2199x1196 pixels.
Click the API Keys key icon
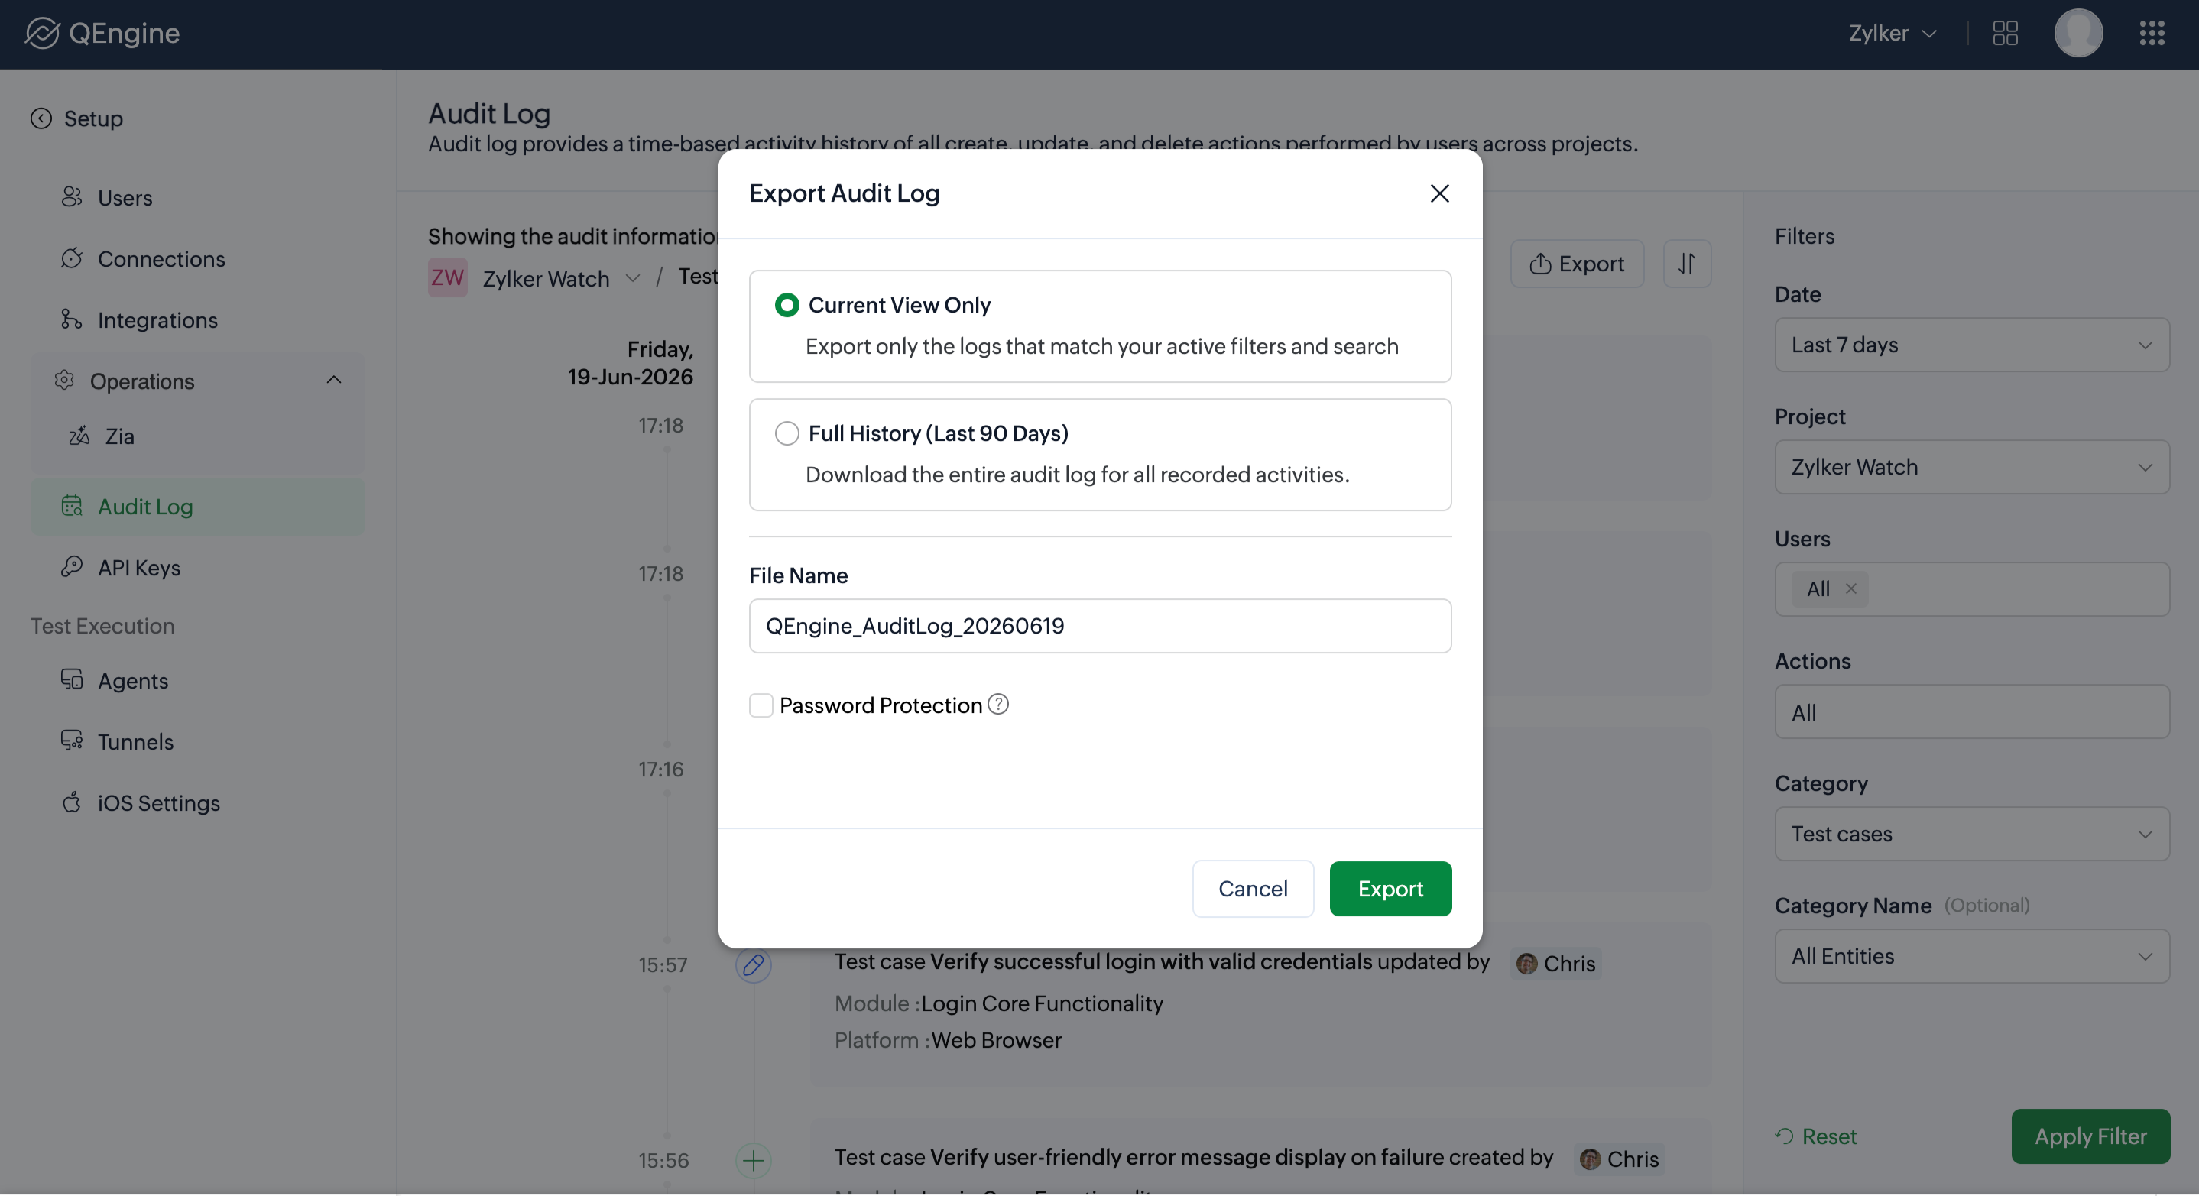(72, 567)
